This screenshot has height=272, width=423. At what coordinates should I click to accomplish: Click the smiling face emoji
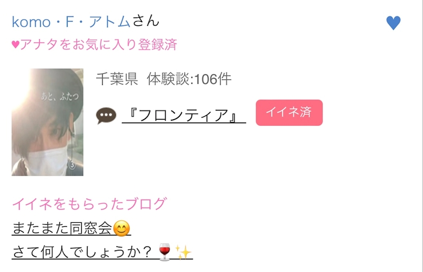coord(121,228)
